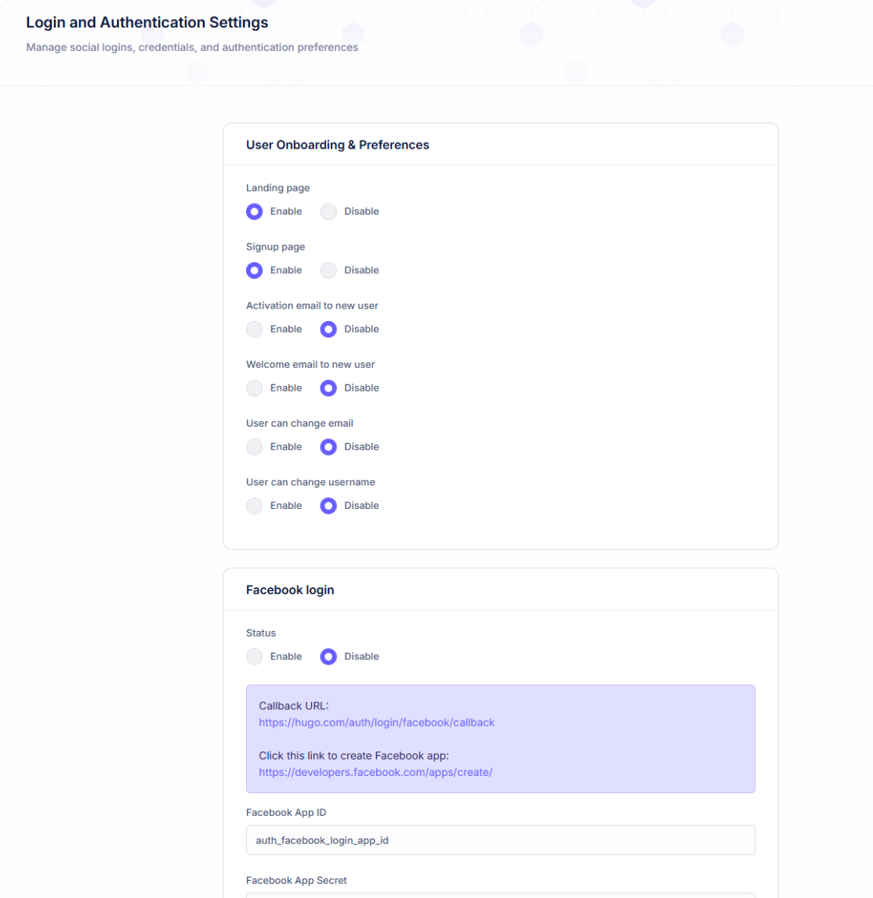Enable User can change username

[x=254, y=506]
